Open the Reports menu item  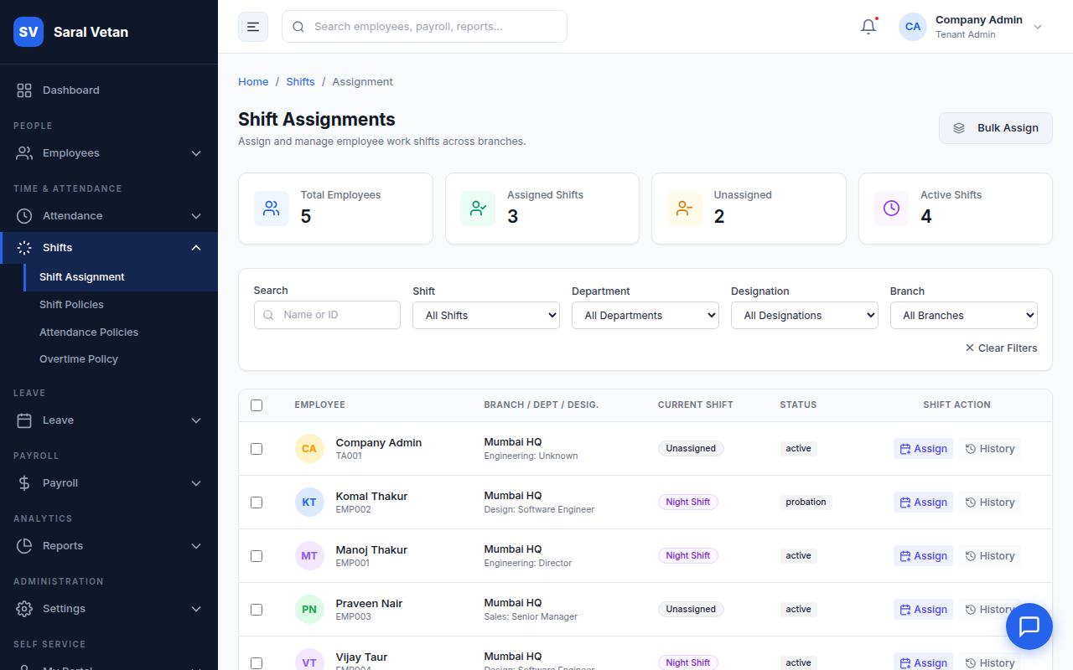109,546
